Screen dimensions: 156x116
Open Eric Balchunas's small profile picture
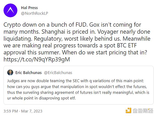[x=10, y=73]
